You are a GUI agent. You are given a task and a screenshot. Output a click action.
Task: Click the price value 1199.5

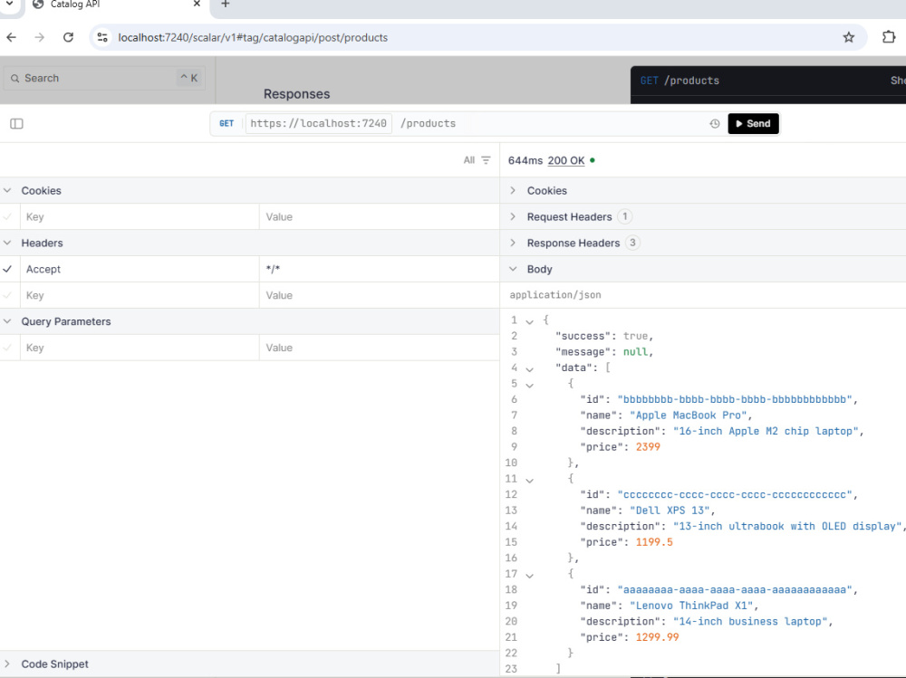point(654,542)
